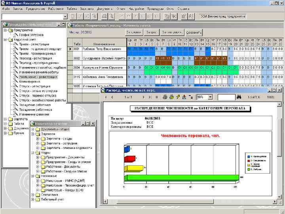Open 'Поощрение работника' procedure

(x=35, y=105)
